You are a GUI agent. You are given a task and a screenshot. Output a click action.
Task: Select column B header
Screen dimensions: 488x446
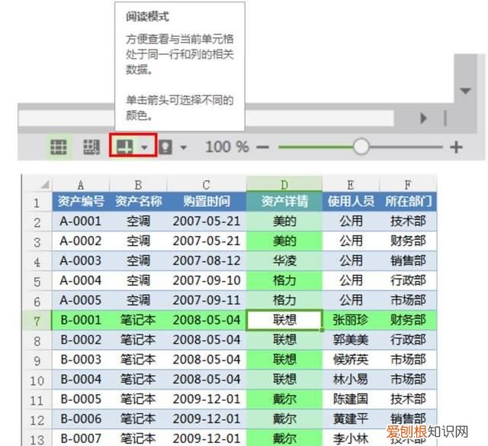[x=138, y=185]
